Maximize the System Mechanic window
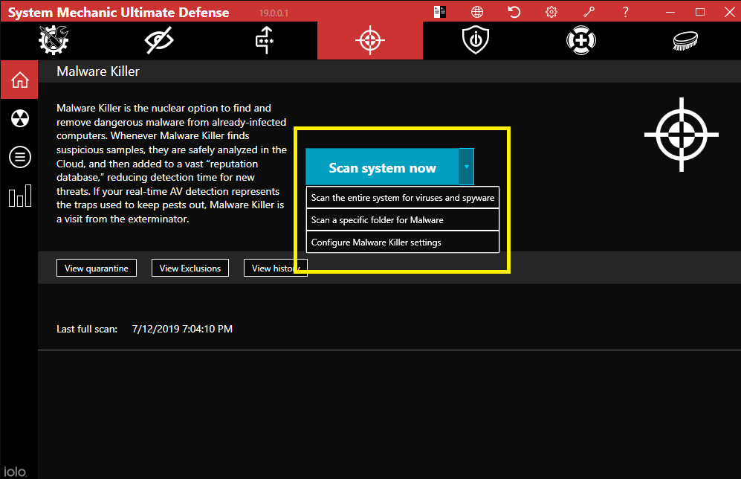 (x=700, y=13)
